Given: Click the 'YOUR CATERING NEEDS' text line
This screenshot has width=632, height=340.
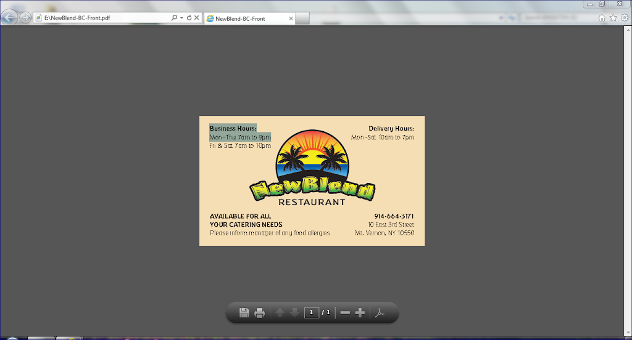Looking at the screenshot, I should [246, 225].
